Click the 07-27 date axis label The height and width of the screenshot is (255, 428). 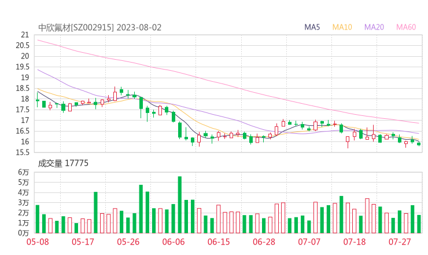pyautogui.click(x=400, y=242)
